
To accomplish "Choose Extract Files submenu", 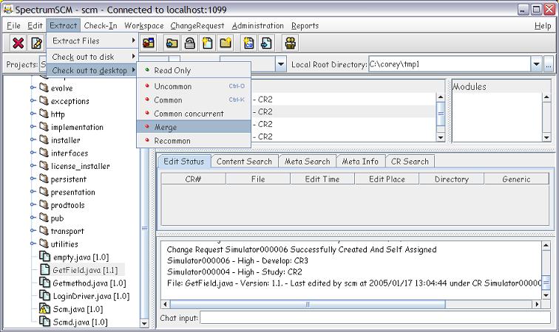I will pyautogui.click(x=92, y=41).
